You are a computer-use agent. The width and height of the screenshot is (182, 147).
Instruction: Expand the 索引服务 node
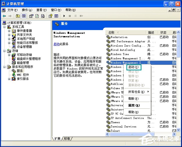click(9, 79)
